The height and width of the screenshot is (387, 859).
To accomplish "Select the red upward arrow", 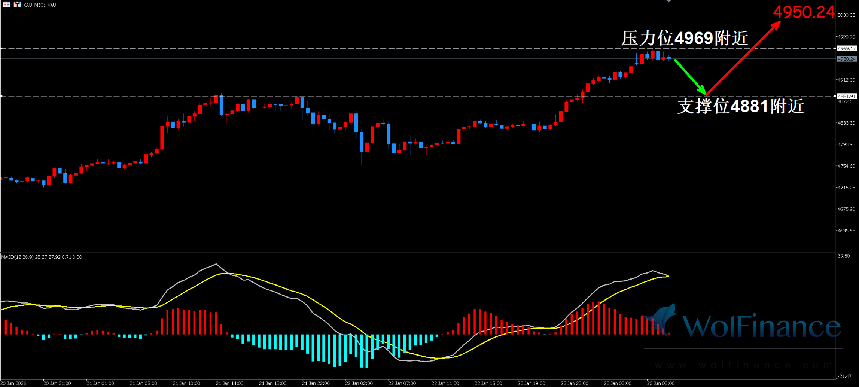I will 743,57.
